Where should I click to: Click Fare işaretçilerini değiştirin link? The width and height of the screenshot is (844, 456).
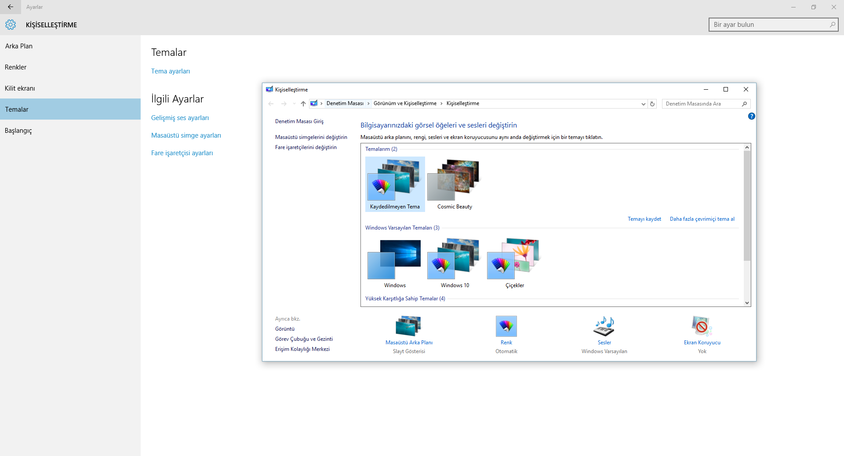point(306,147)
